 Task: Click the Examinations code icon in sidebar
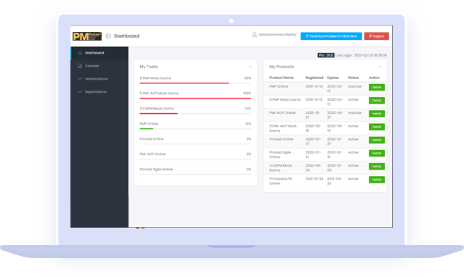[x=80, y=79]
